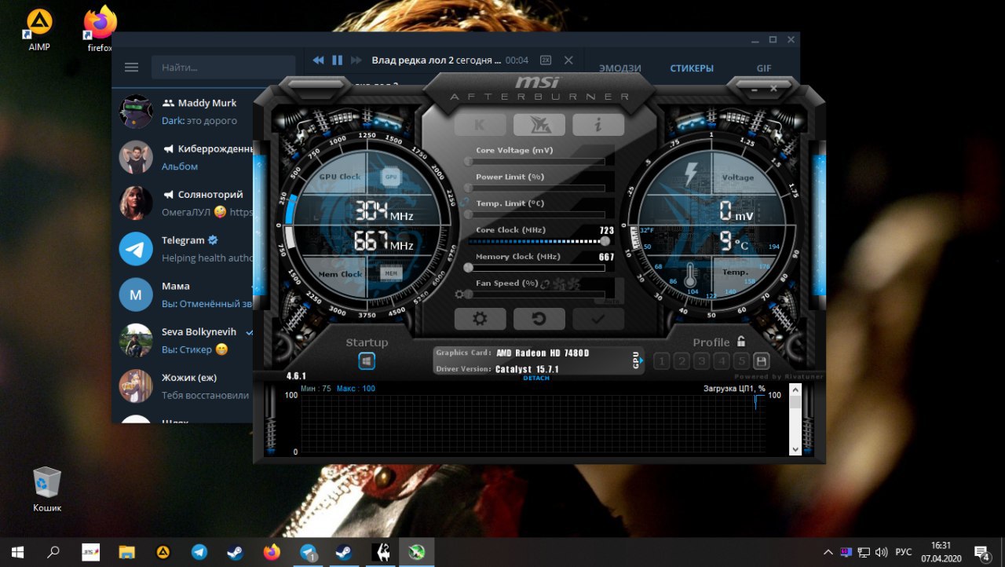Open Жожик (еж) chat

(x=183, y=386)
